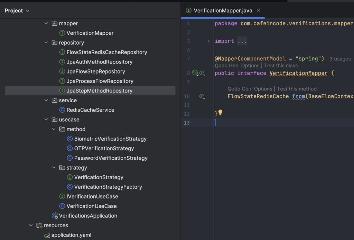Collapse the repository folder
This screenshot has height=240, width=354.
46,42
